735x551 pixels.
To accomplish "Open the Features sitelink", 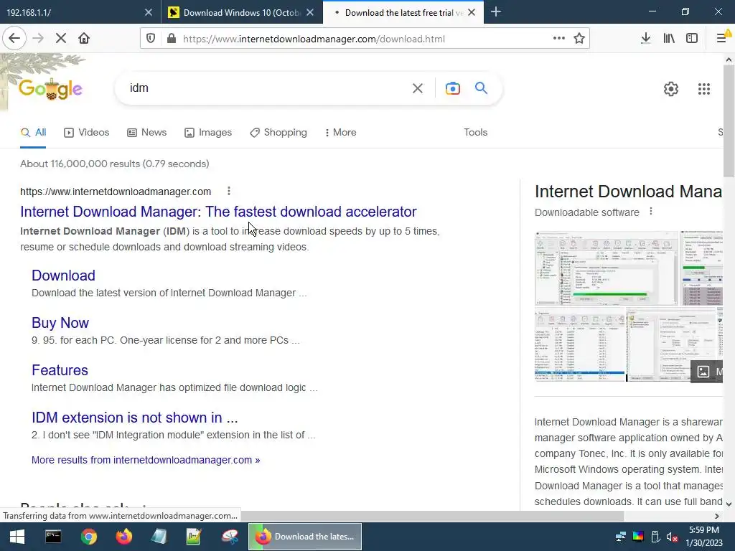I will (60, 370).
